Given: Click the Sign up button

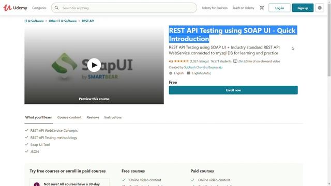Looking at the screenshot, I should (x=303, y=8).
